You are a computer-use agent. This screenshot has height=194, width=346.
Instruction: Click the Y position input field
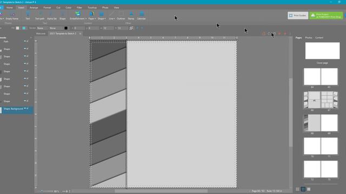[x=94, y=28]
